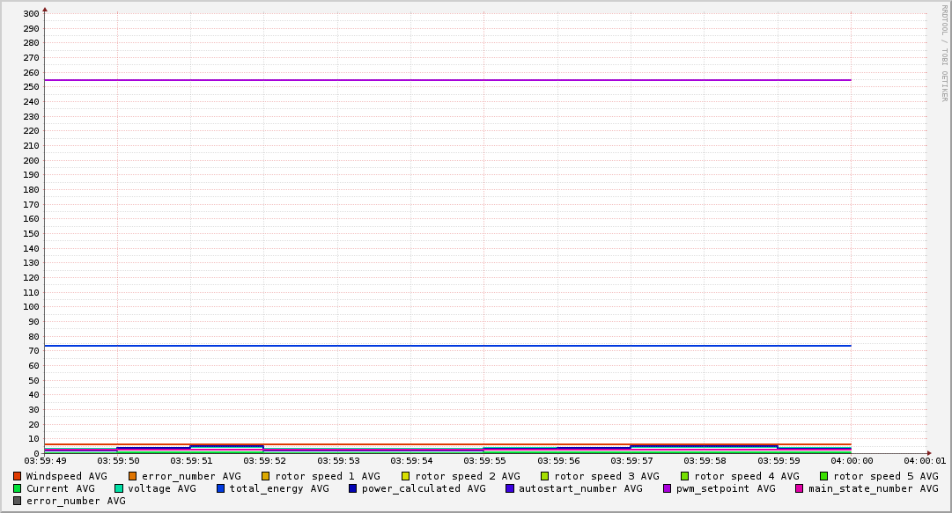Select the autostart_number AVG legend swatch

click(x=510, y=488)
